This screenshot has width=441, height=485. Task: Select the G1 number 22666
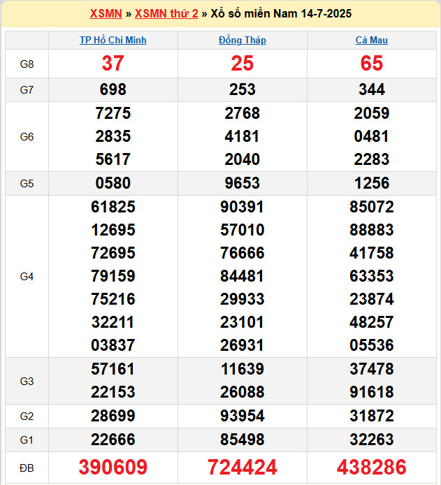click(113, 440)
